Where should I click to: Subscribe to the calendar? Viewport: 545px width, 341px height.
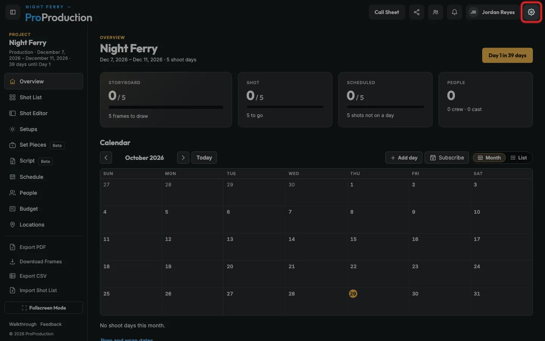447,158
